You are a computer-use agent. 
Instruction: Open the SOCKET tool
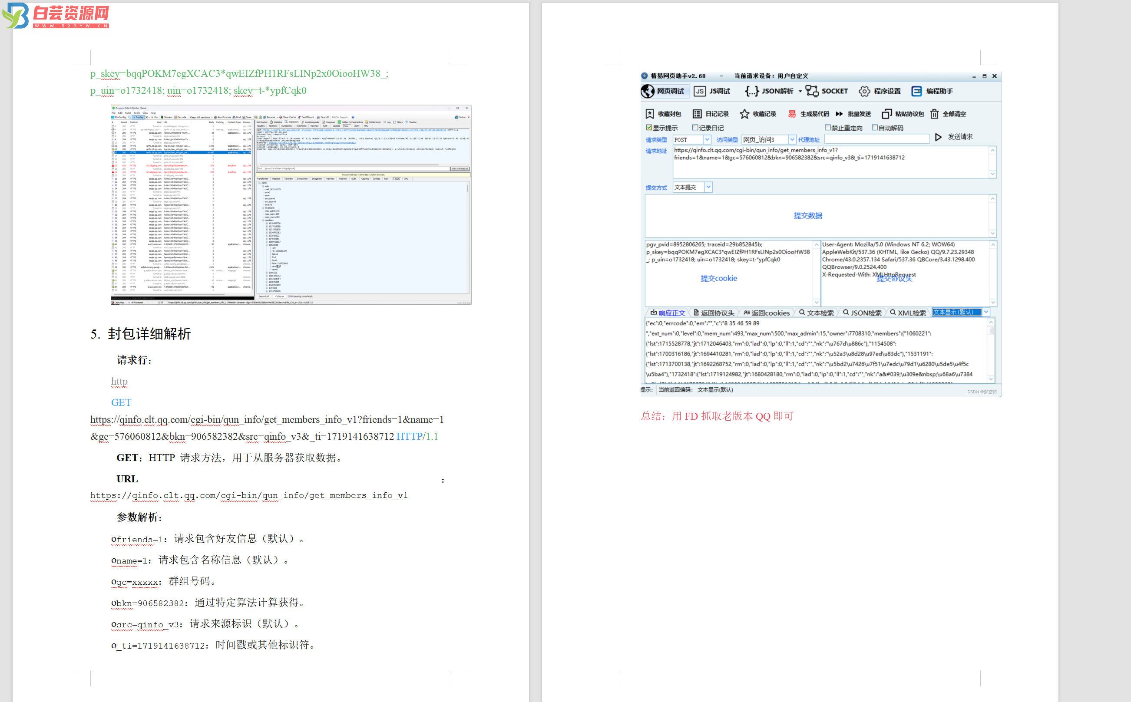pos(827,91)
